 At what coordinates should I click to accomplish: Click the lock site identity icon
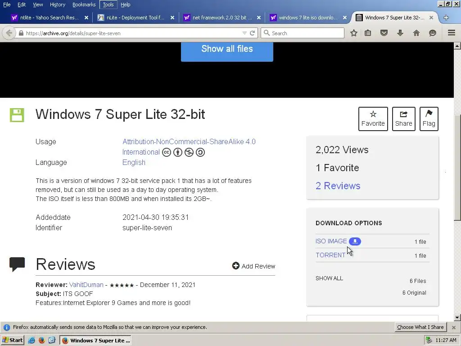pos(21,33)
